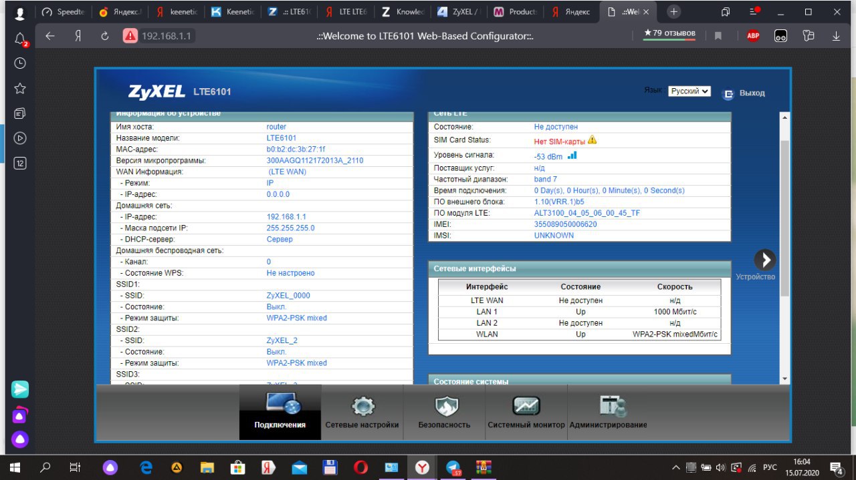Click the Подключения label
This screenshot has height=480, width=856.
point(280,425)
